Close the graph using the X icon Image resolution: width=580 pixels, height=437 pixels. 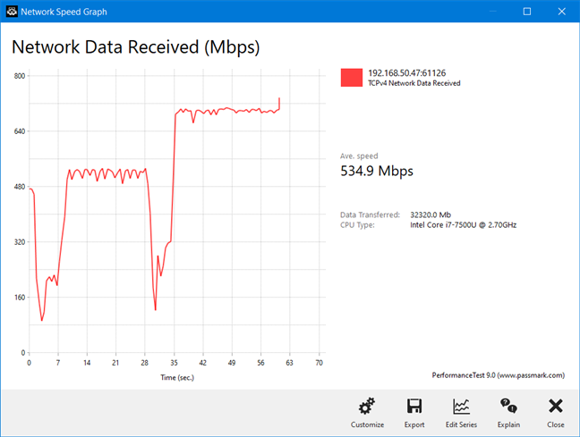point(556,406)
